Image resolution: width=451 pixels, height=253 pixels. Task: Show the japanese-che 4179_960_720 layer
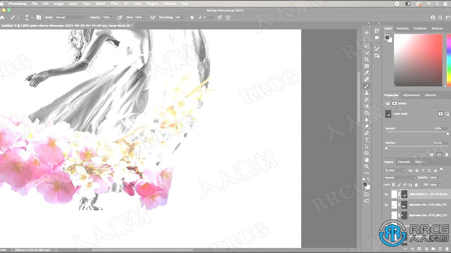coord(387,215)
